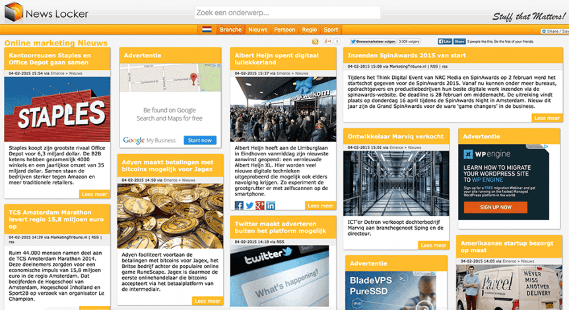Screen dimensions: 569x310
Task: Click the 3.309 volgers follower count
Action: (x=409, y=41)
